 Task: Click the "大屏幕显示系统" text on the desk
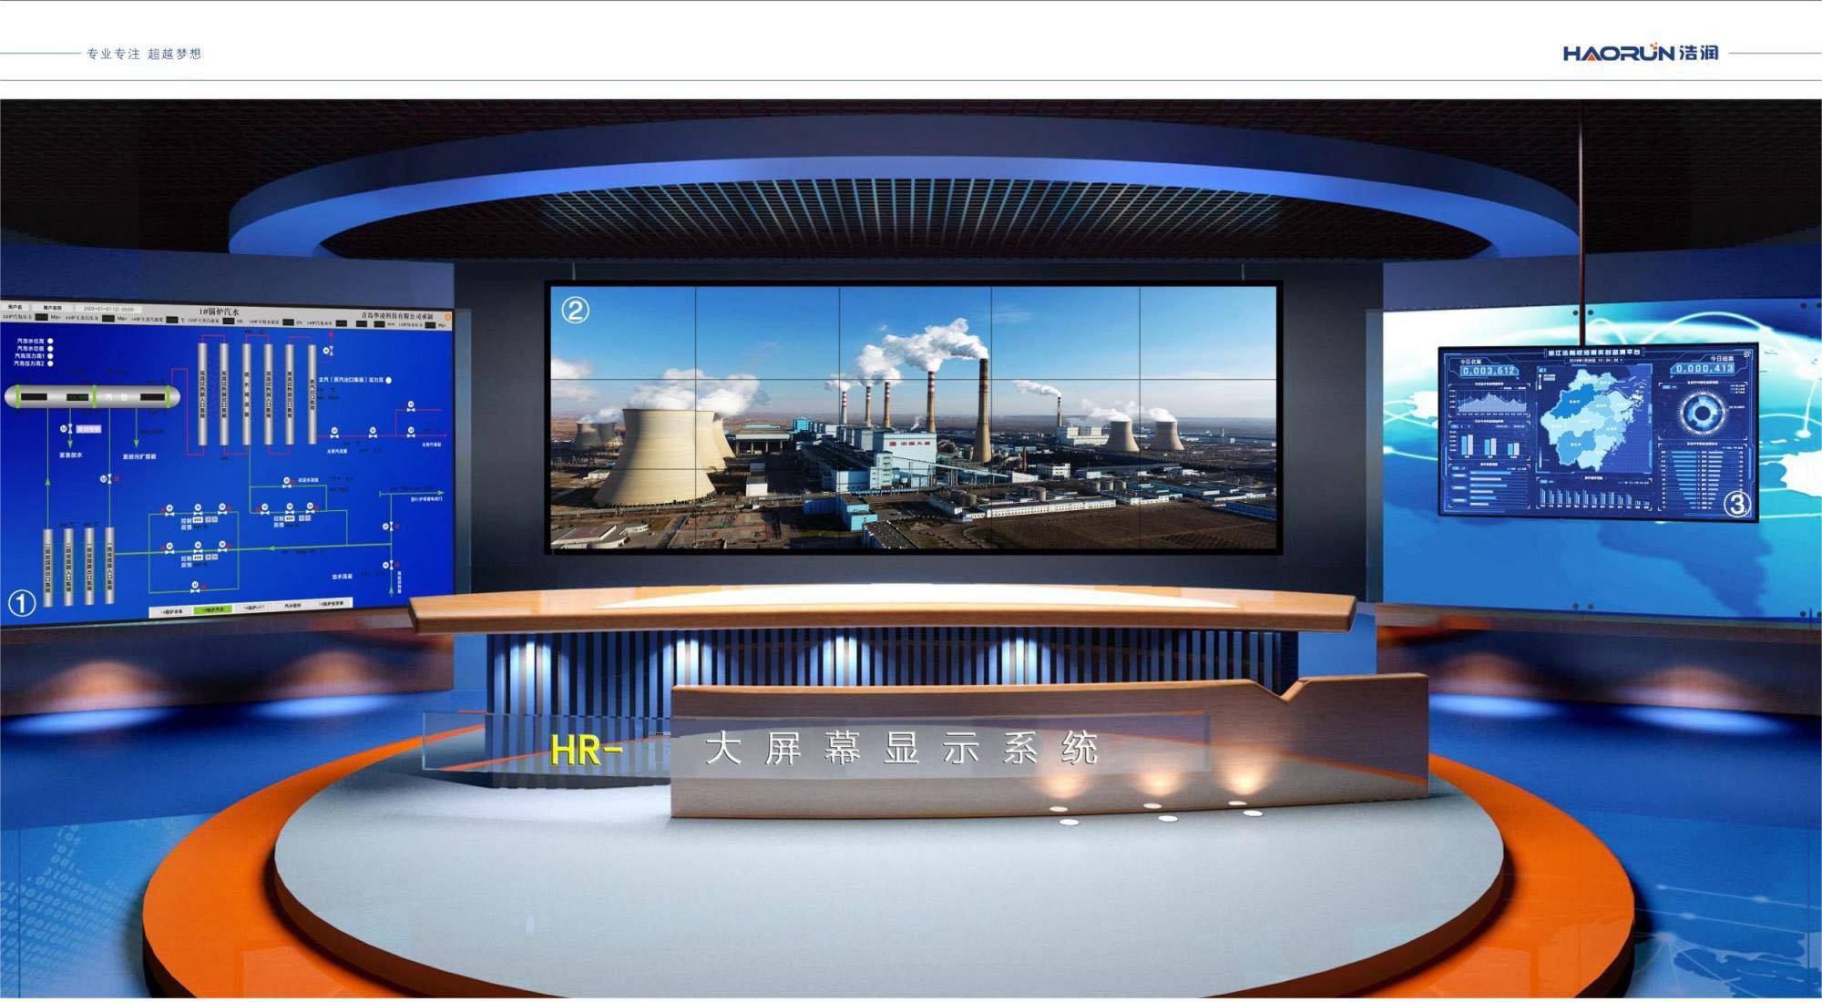coord(902,749)
